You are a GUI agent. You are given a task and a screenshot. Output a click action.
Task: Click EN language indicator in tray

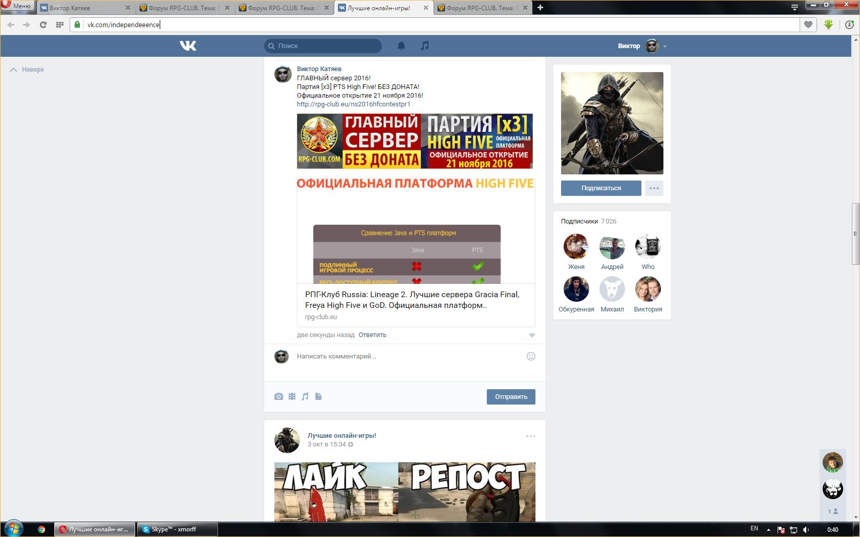click(x=754, y=529)
